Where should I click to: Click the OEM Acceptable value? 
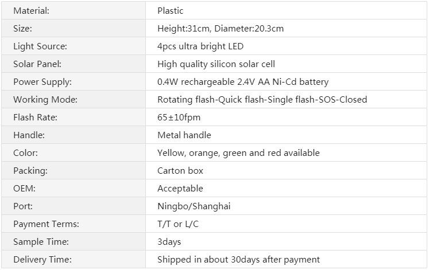[180, 189]
